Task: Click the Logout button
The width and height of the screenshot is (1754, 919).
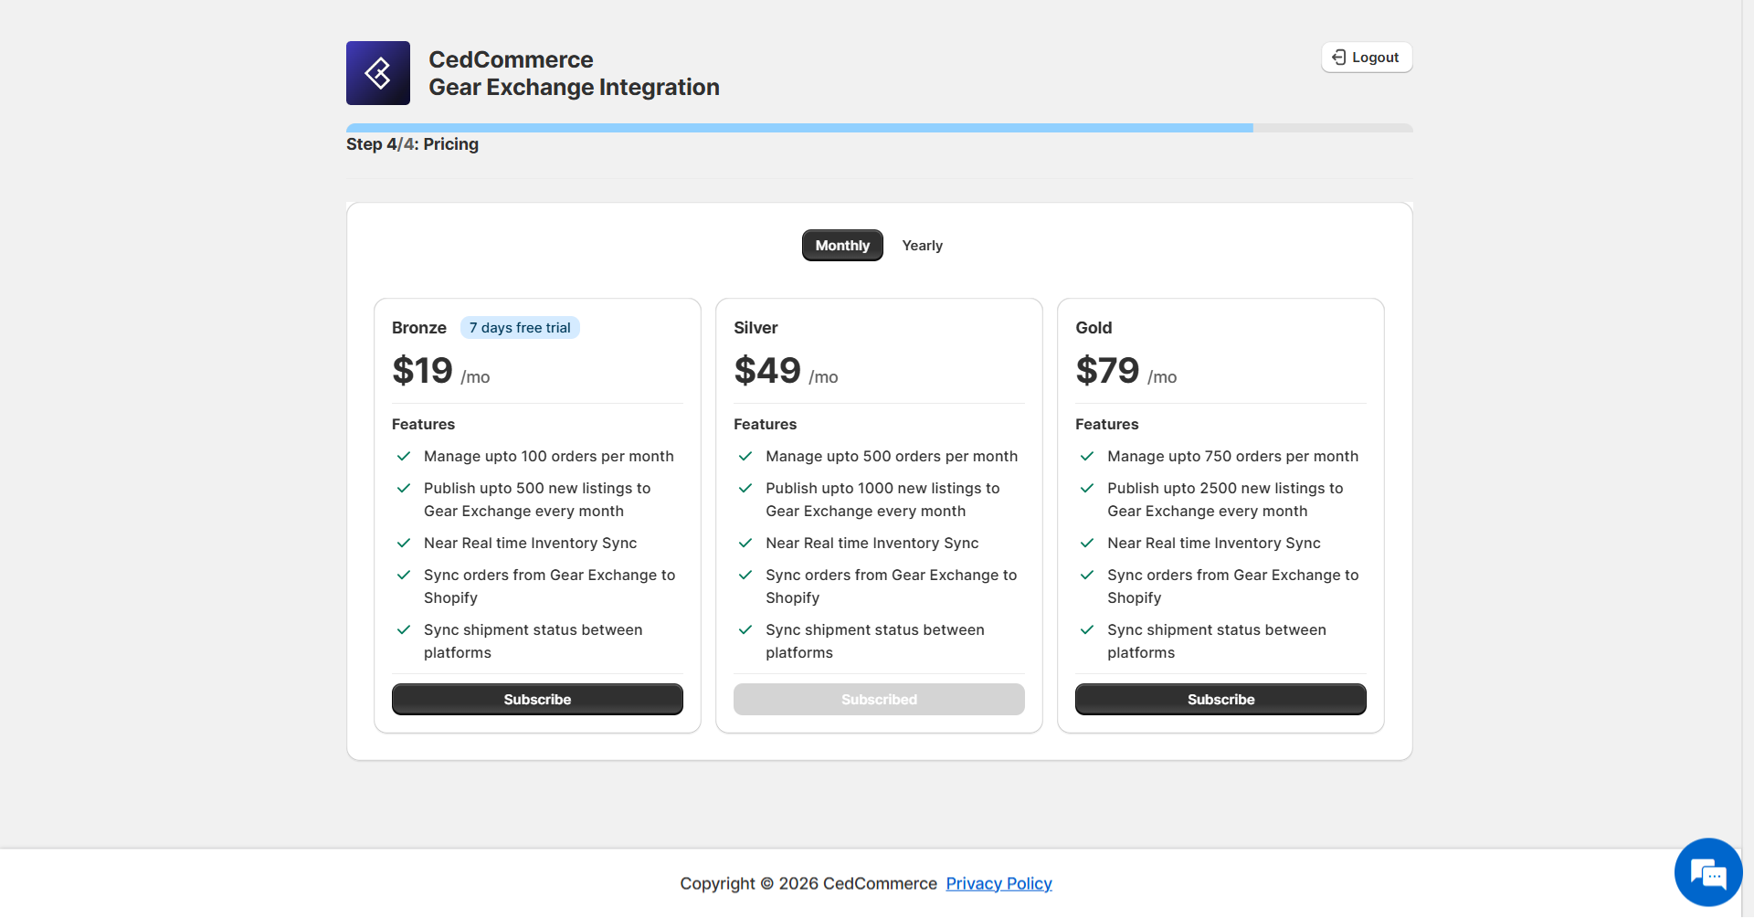Action: (x=1366, y=58)
